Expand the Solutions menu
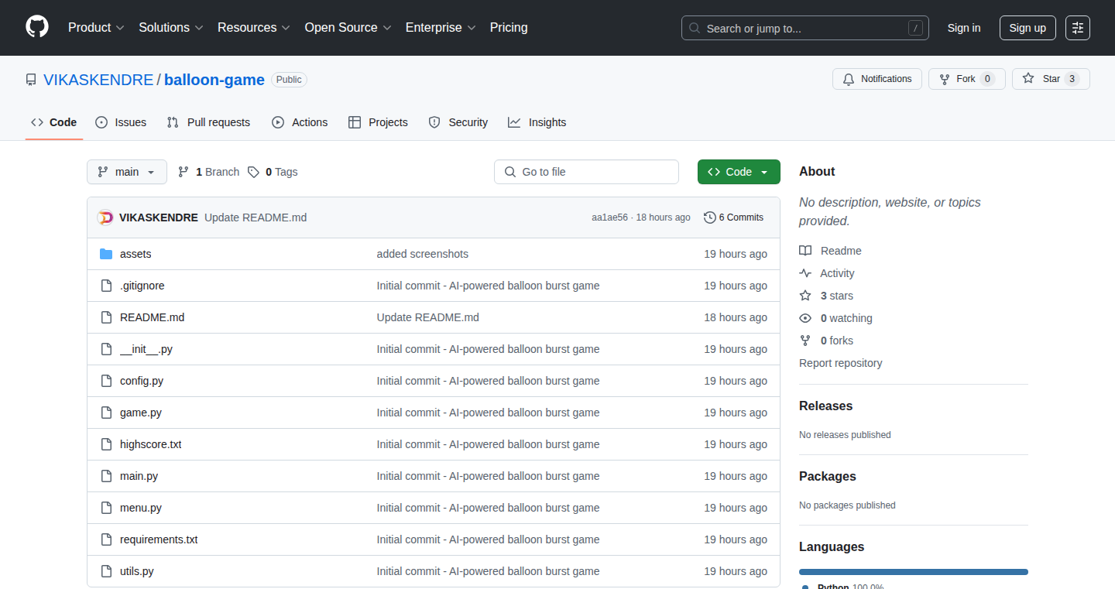This screenshot has height=589, width=1115. (x=171, y=28)
